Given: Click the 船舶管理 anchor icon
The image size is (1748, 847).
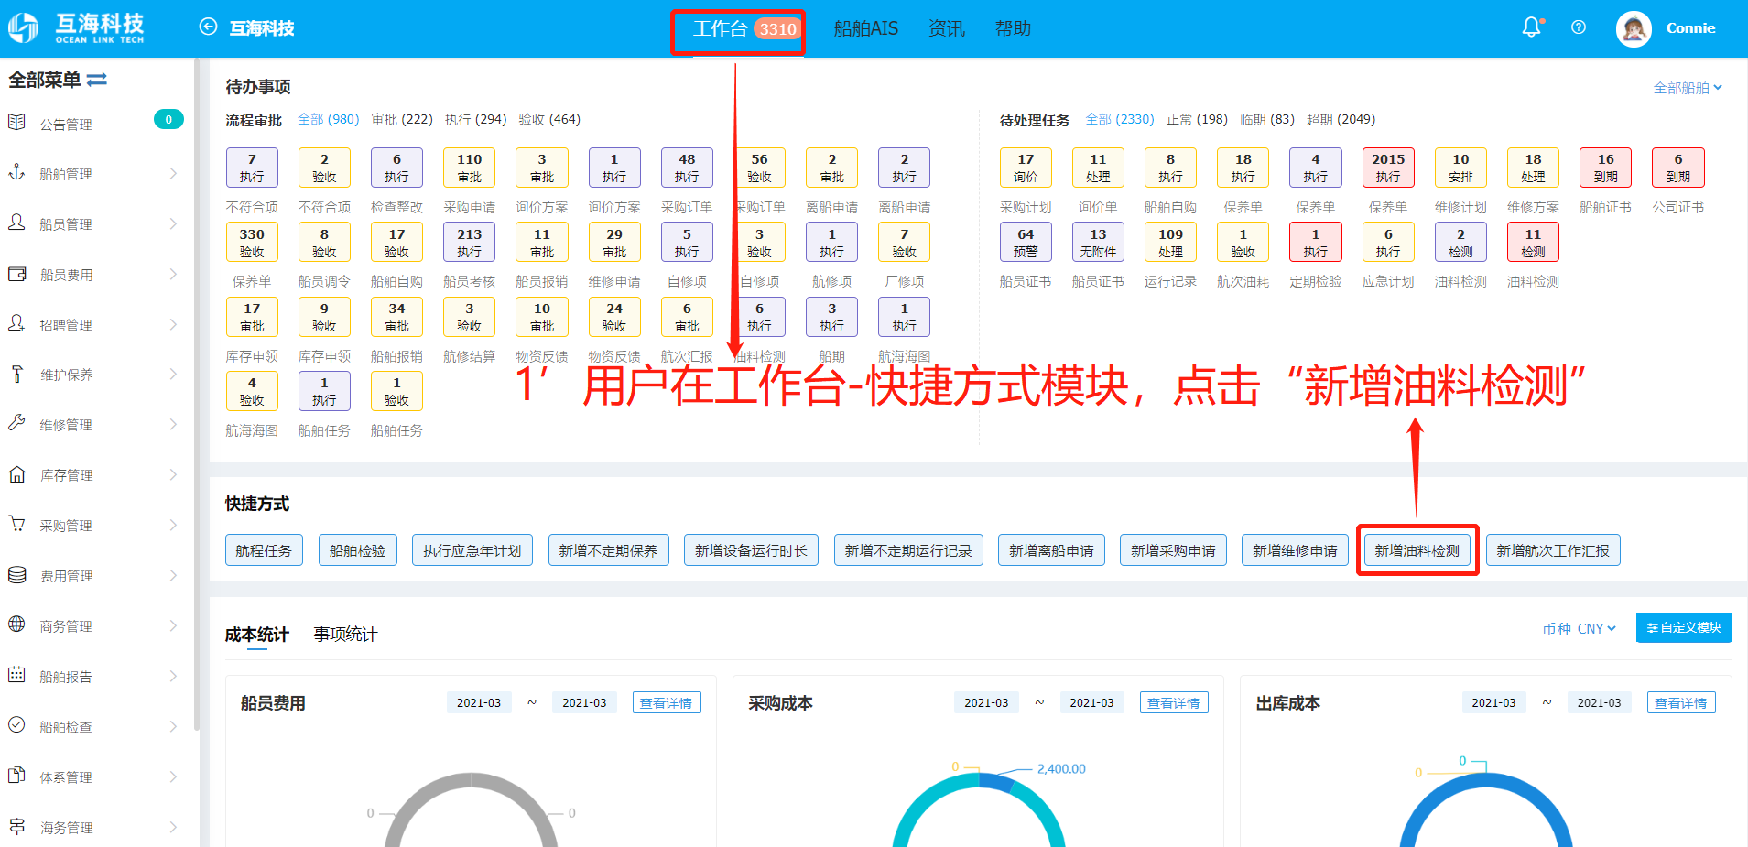Looking at the screenshot, I should click(x=16, y=172).
